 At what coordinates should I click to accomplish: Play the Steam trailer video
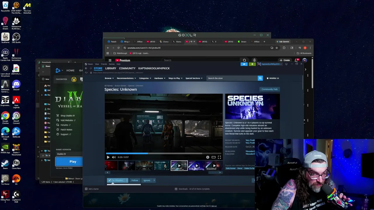point(108,157)
